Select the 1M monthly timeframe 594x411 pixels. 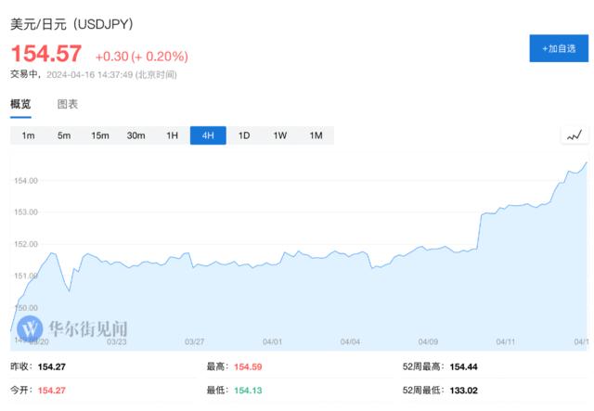(x=316, y=135)
